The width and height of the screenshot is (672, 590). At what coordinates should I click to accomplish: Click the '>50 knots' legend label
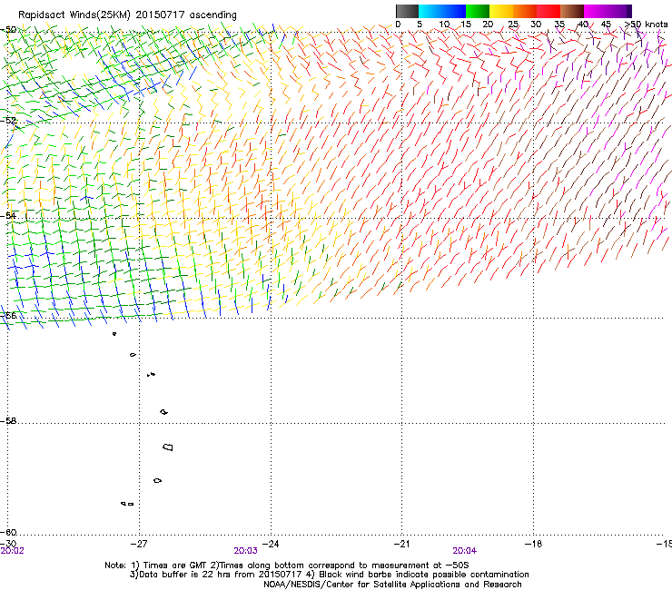click(647, 25)
